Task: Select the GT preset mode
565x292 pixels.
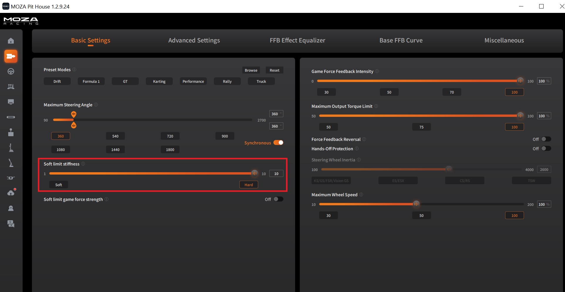Action: [x=125, y=81]
